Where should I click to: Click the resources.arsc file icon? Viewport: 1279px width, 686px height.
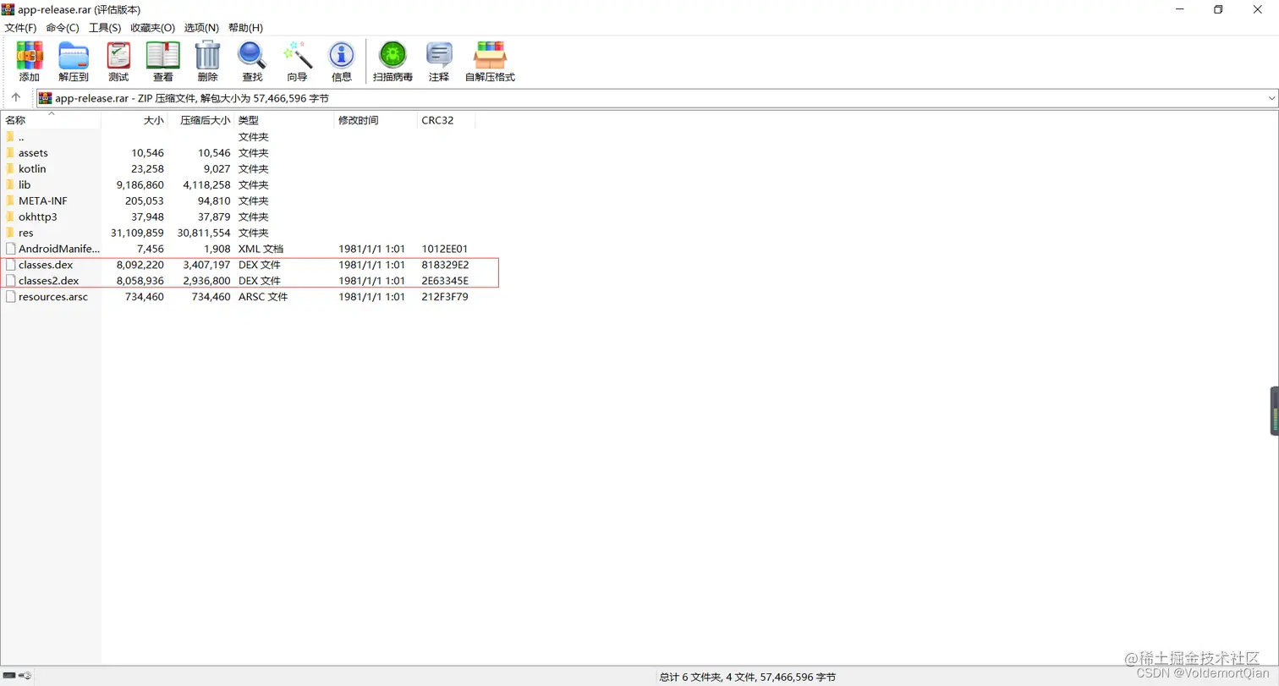point(10,297)
